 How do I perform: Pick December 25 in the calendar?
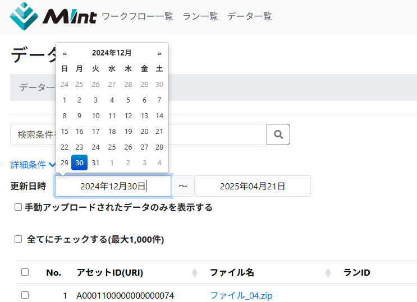coord(112,147)
